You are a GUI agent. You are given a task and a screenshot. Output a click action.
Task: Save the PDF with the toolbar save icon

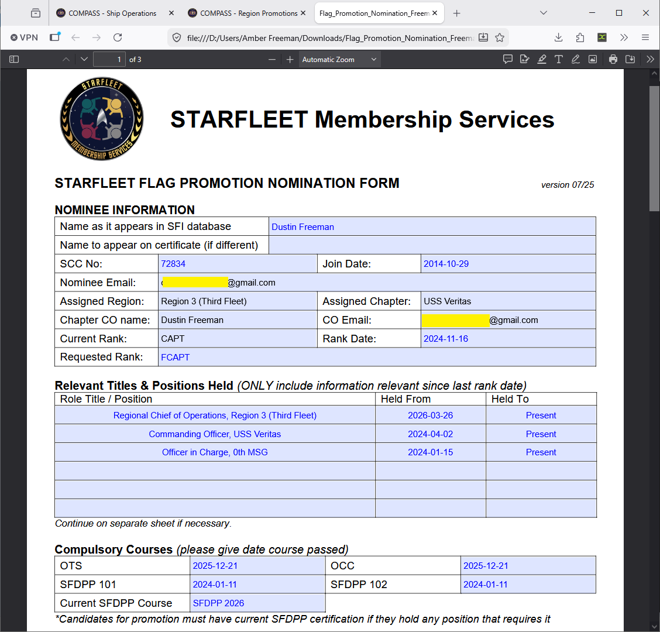coord(630,59)
